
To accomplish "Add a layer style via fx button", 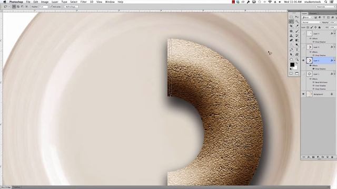I will 309,157.
